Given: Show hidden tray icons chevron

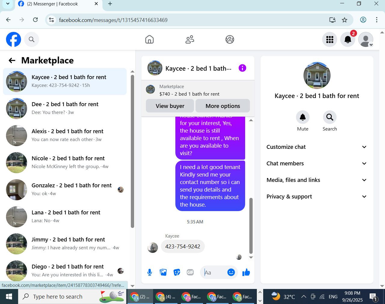Looking at the screenshot, I should [x=304, y=296].
